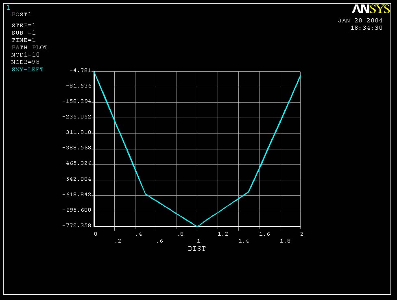Click the X-axis label 1.4
This screenshot has height=300, width=397.
click(244, 241)
